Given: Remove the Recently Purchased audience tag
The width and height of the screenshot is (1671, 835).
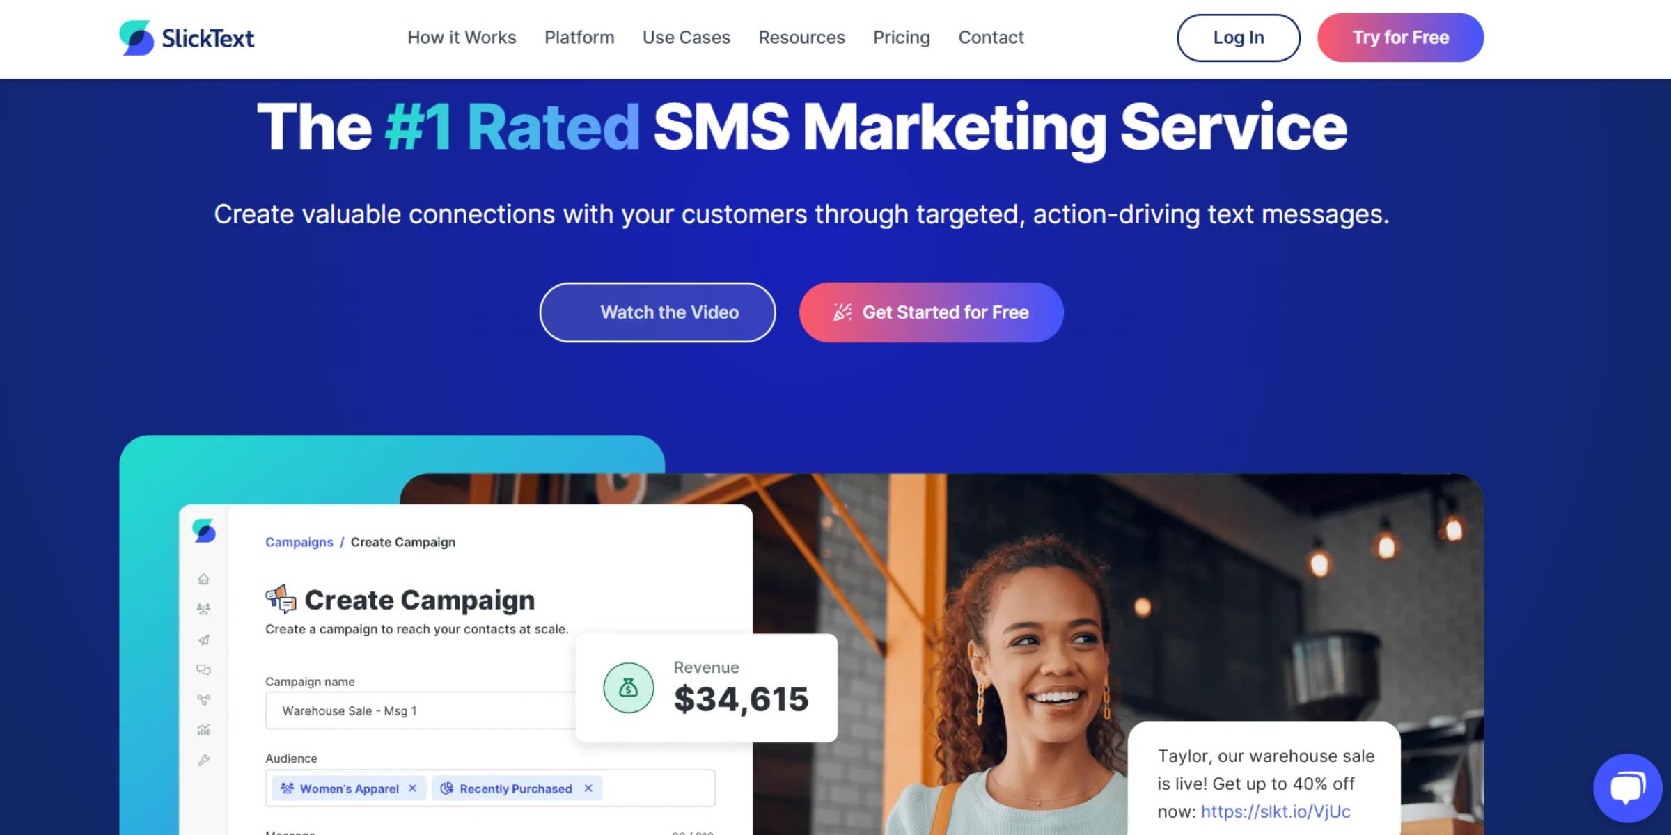Looking at the screenshot, I should tap(588, 788).
